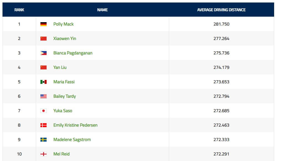Select the 272.333 distance value
Image resolution: width=283 pixels, height=161 pixels.
click(221, 140)
